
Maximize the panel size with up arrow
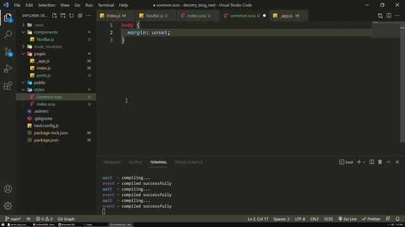pyautogui.click(x=389, y=162)
